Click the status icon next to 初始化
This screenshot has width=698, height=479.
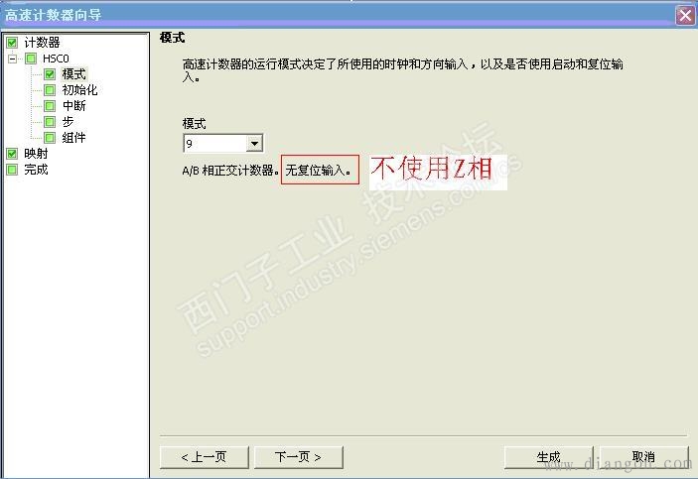[50, 90]
